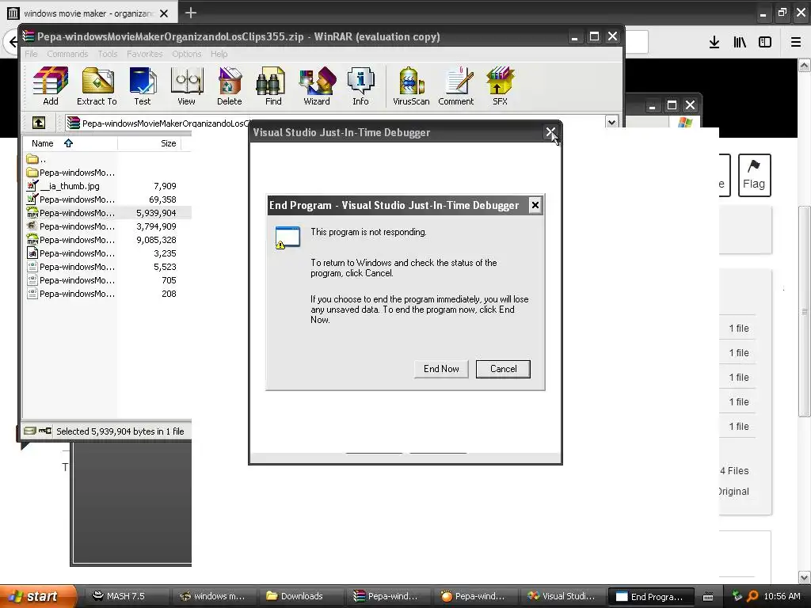Switch to 'windows m...' taskbar item
Image resolution: width=811 pixels, height=608 pixels.
point(212,596)
